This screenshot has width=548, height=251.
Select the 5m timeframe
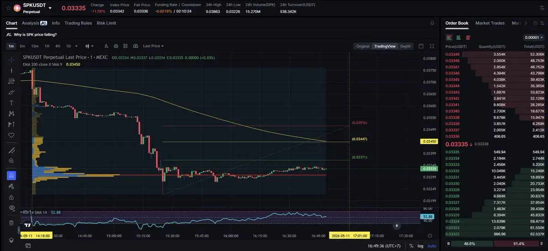pos(22,46)
